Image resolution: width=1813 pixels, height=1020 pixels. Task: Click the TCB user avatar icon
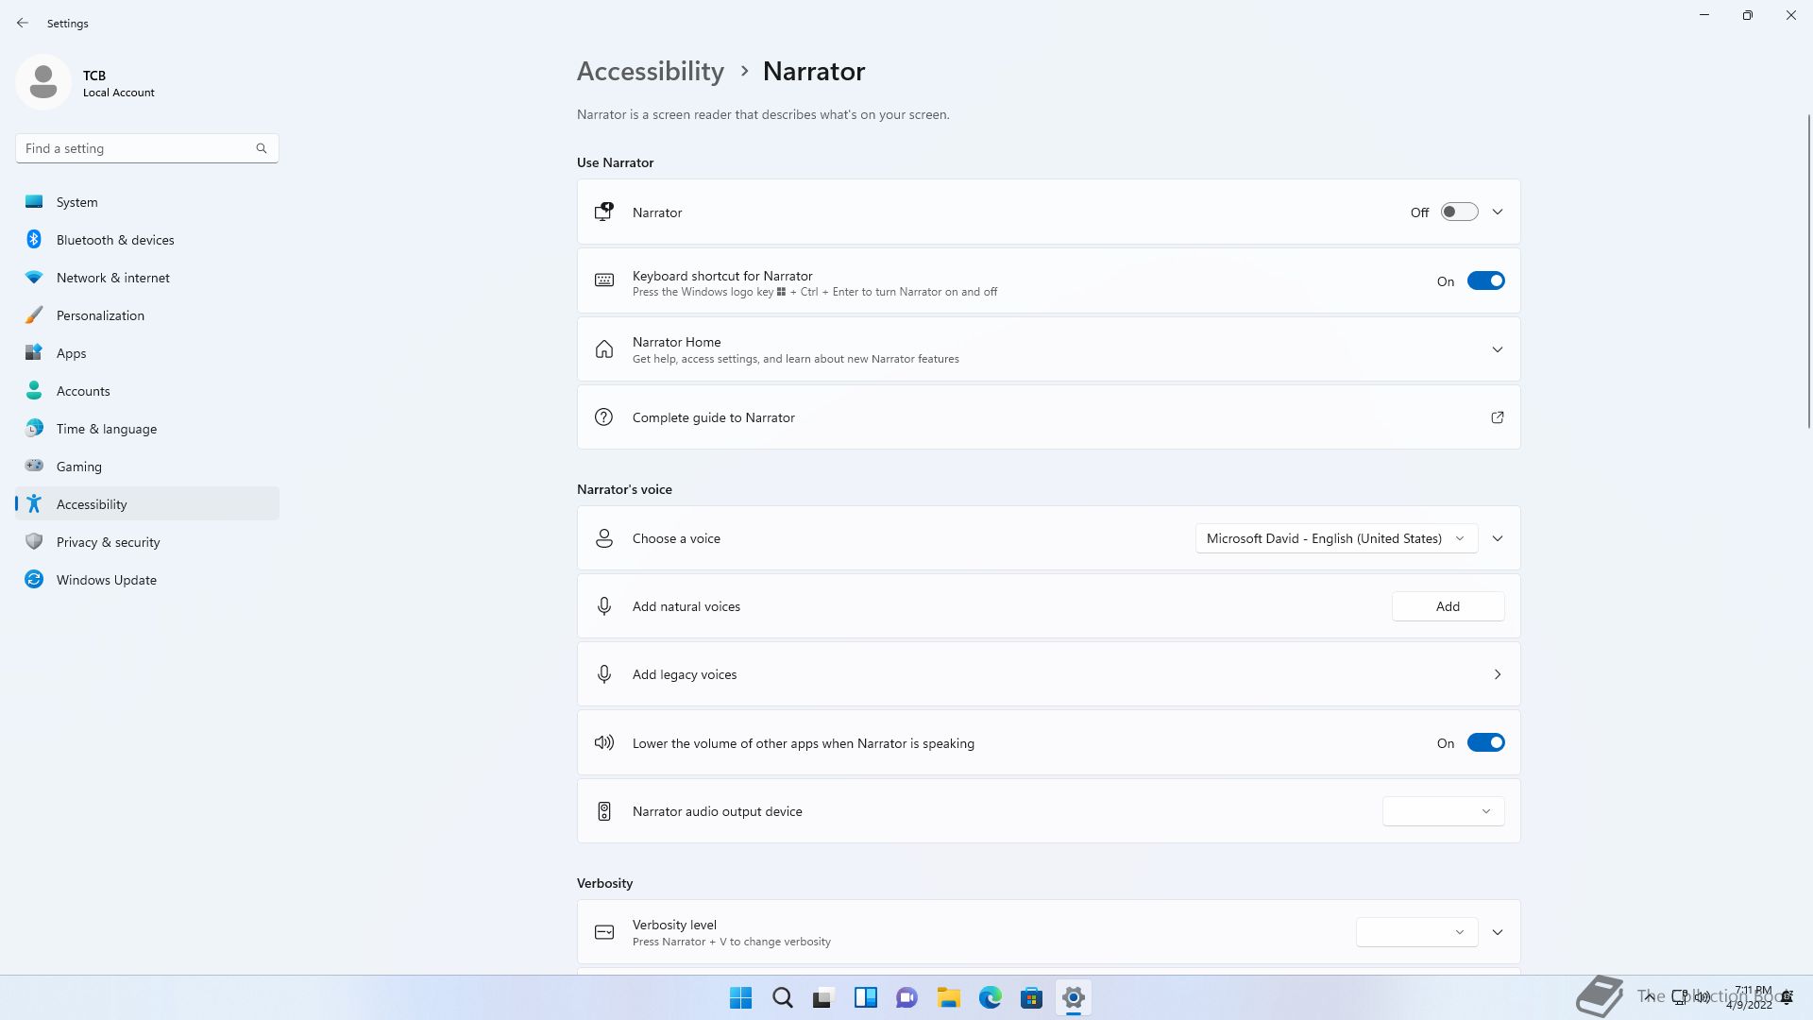pyautogui.click(x=43, y=82)
